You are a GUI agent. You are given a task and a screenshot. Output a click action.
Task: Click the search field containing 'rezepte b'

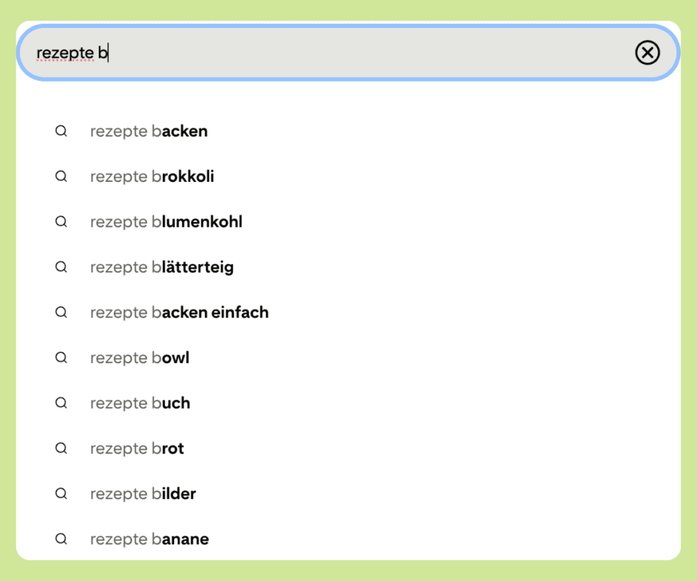(x=327, y=52)
